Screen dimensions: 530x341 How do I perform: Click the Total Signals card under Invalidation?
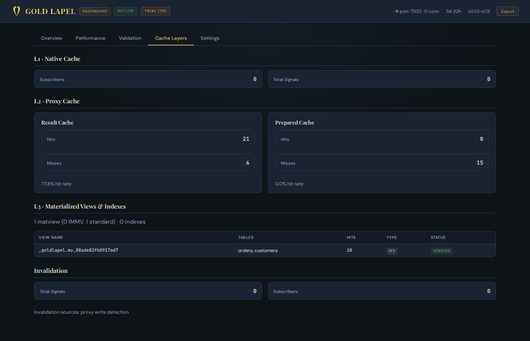(148, 291)
